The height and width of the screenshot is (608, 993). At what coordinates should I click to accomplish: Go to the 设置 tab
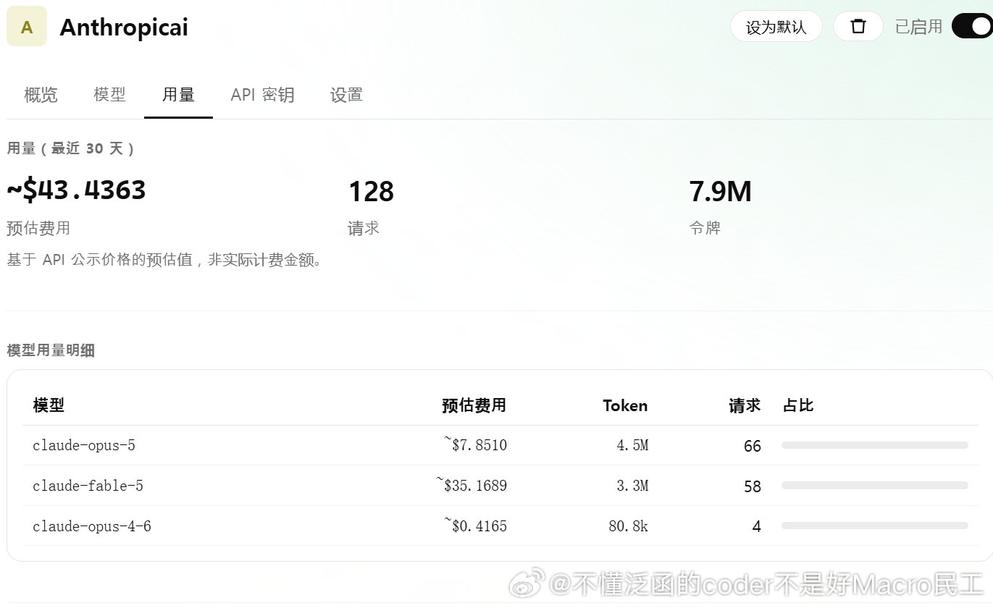pyautogui.click(x=346, y=95)
